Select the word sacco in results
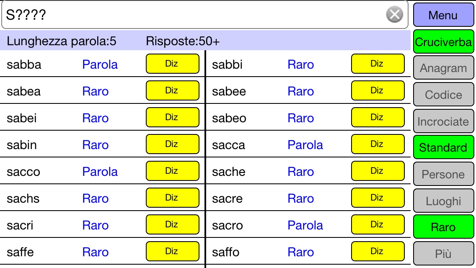The height and width of the screenshot is (268, 476). 23,172
